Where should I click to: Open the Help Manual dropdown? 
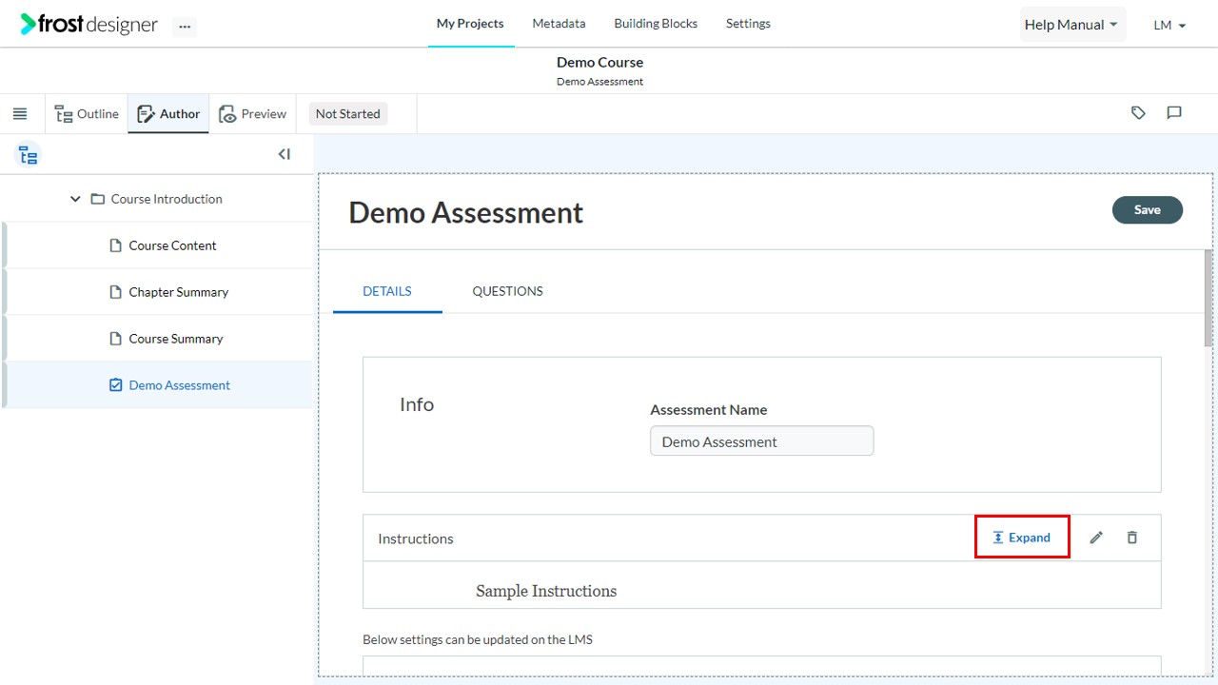click(1071, 25)
